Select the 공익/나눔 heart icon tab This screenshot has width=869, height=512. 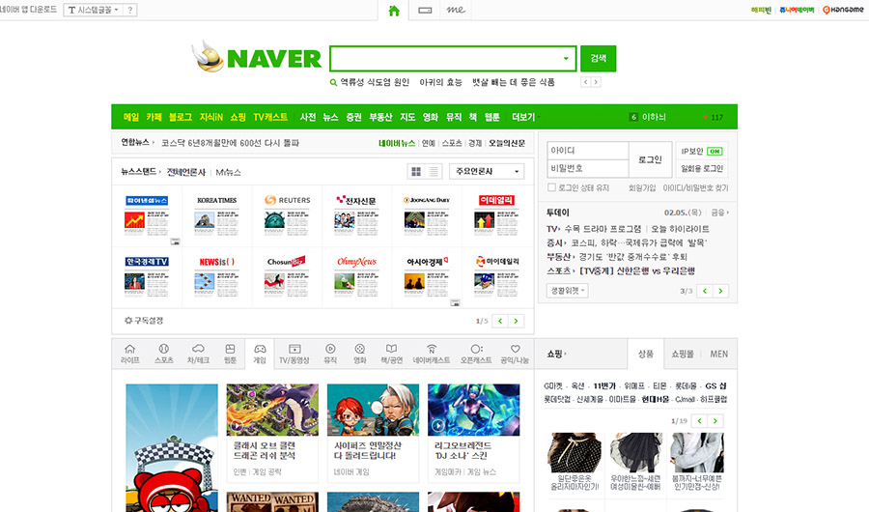click(x=515, y=354)
